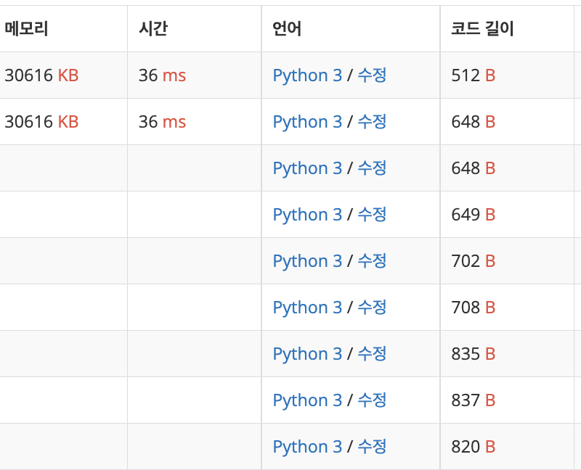Open Python 3 link in 512 B row
The width and height of the screenshot is (581, 470).
coord(307,75)
